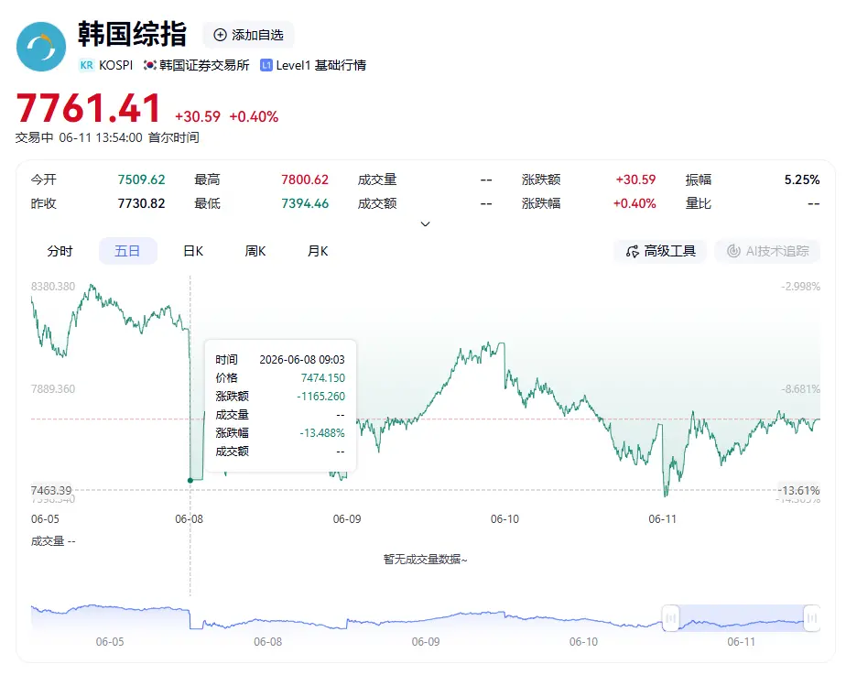Click the 06-10 date label on chart axis

point(504,519)
